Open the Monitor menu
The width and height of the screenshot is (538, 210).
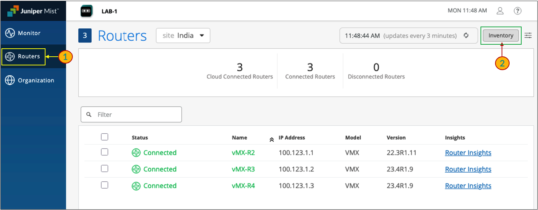pos(29,33)
